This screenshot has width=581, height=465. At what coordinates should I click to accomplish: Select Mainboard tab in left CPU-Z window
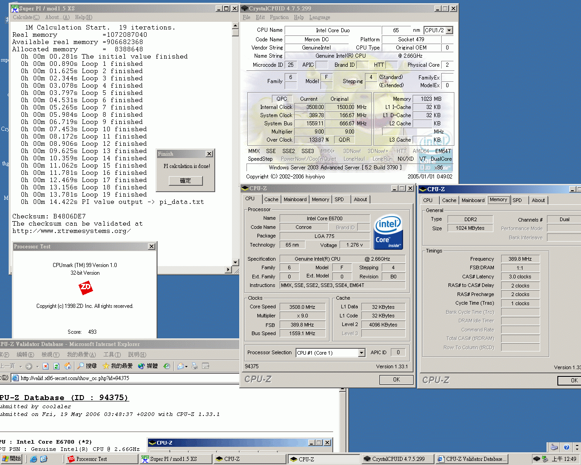(x=295, y=199)
